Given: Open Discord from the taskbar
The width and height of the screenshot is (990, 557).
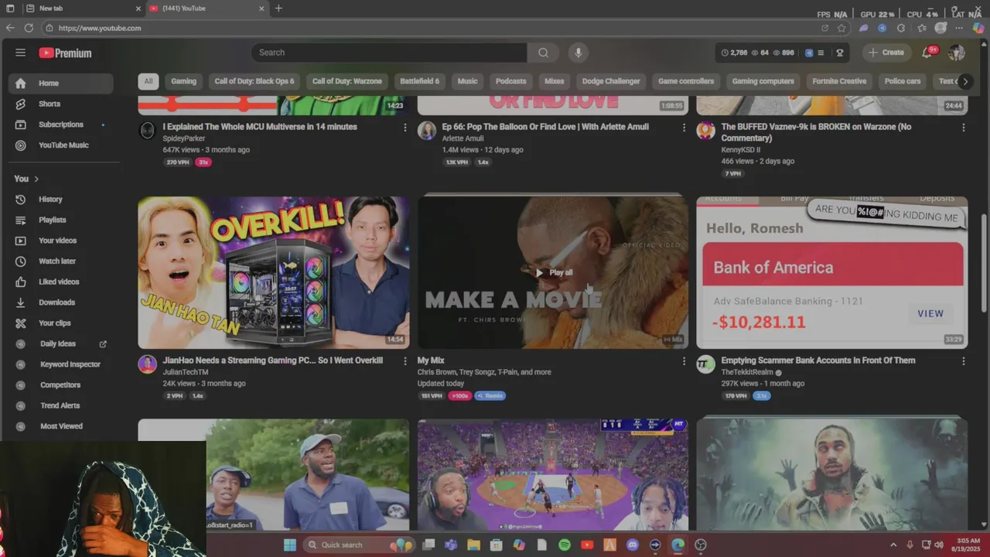Looking at the screenshot, I should 633,545.
